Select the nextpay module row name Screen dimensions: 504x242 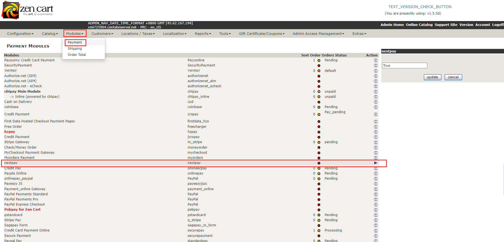(11, 163)
